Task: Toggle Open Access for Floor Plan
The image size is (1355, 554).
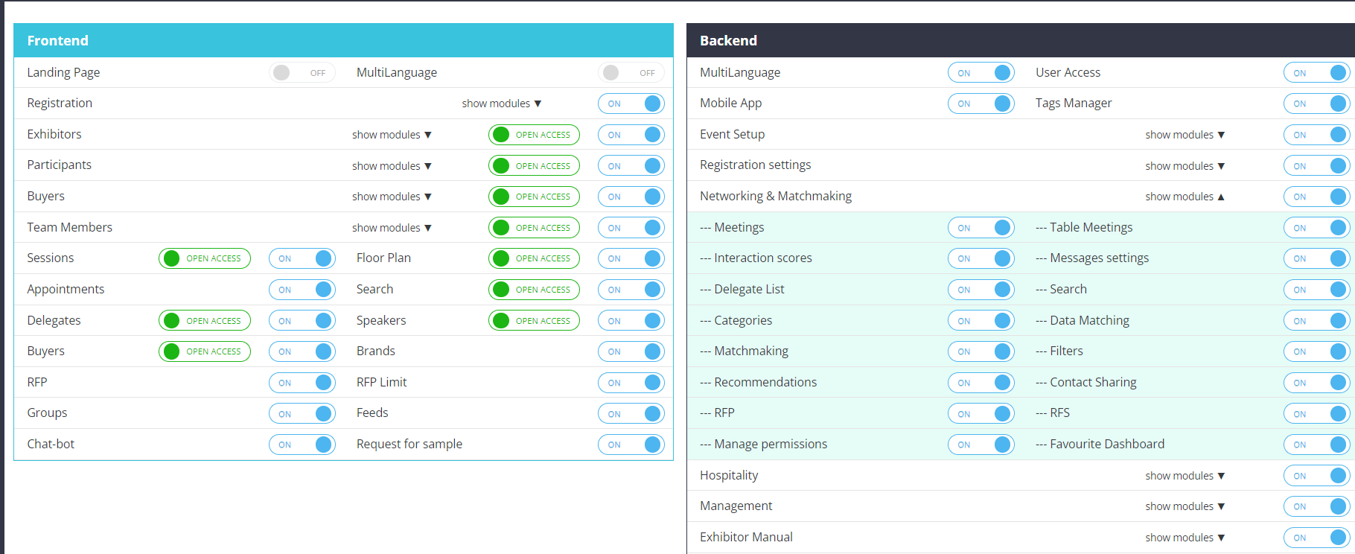Action: (534, 258)
